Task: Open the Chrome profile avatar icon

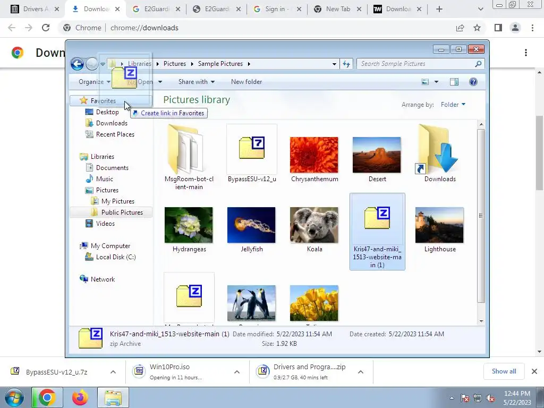Action: (515, 28)
